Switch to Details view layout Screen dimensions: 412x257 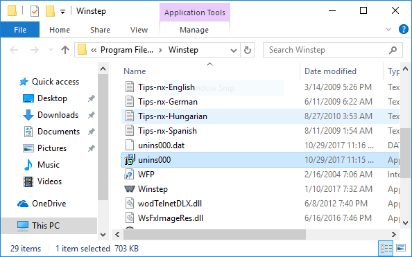pyautogui.click(x=386, y=248)
